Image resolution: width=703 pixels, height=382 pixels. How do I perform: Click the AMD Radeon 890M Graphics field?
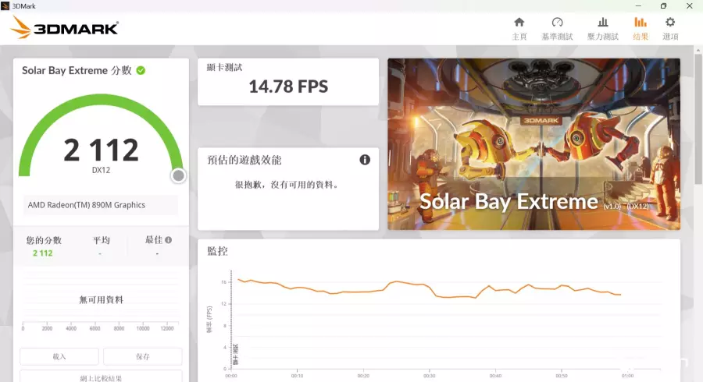tap(101, 205)
